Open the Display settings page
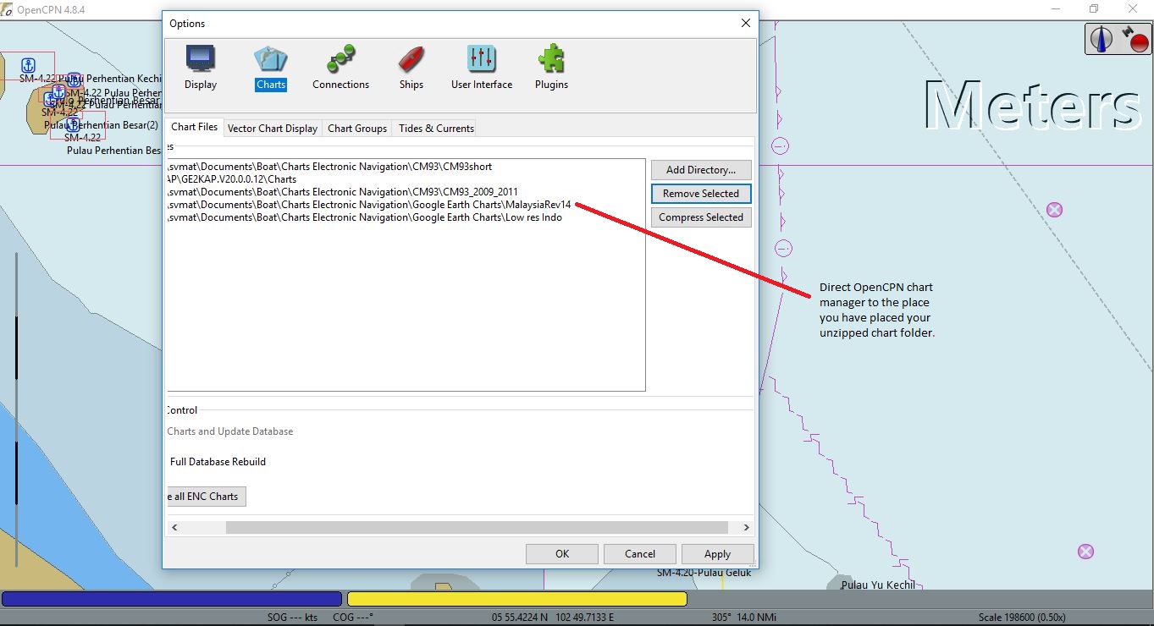 (201, 68)
